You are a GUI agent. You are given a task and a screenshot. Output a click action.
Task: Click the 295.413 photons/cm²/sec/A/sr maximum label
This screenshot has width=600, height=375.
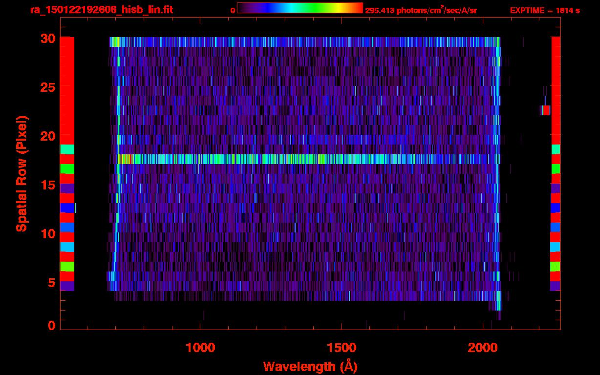[x=421, y=10]
